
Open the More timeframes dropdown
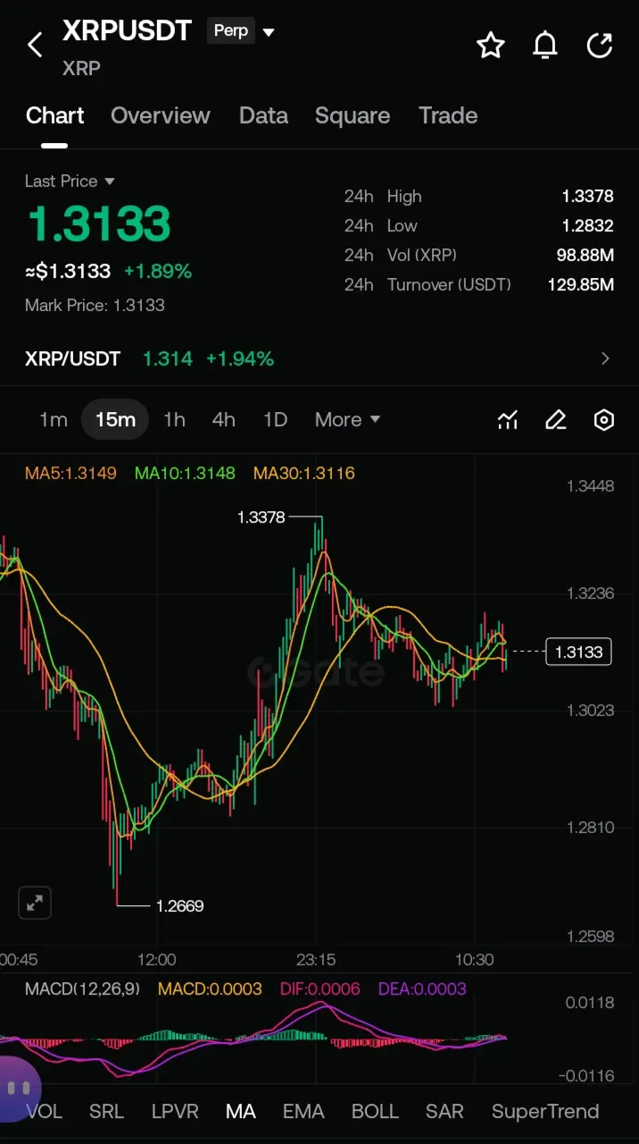point(348,420)
